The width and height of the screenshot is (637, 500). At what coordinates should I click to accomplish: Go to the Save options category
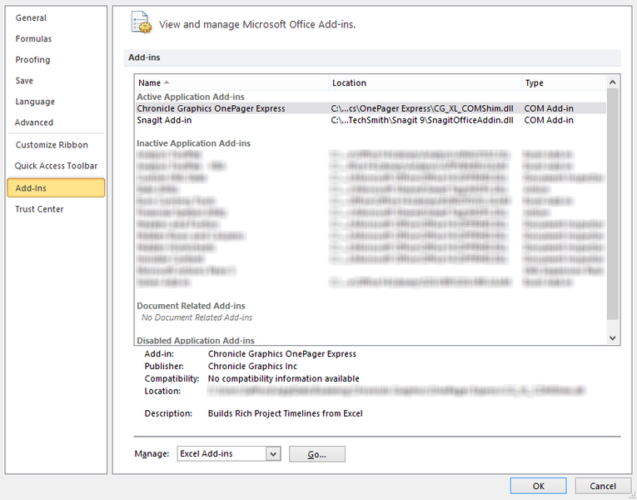(x=24, y=81)
